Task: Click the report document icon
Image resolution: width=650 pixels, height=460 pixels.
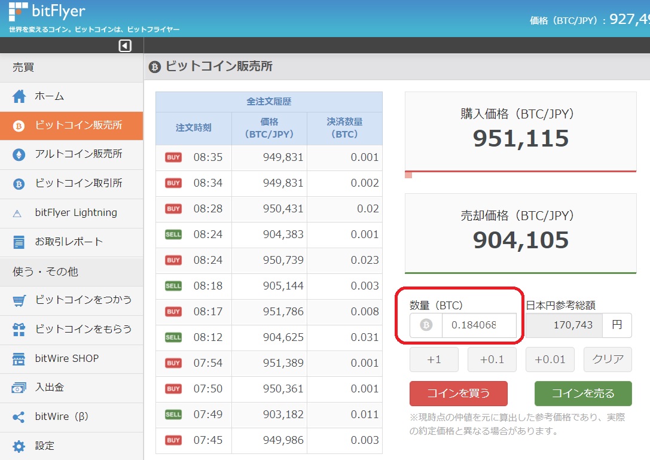Action: point(19,242)
